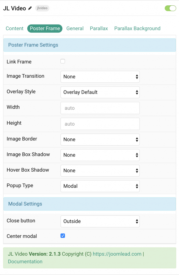The width and height of the screenshot is (179, 275).
Task: Click inside the Width input field
Action: click(x=100, y=108)
